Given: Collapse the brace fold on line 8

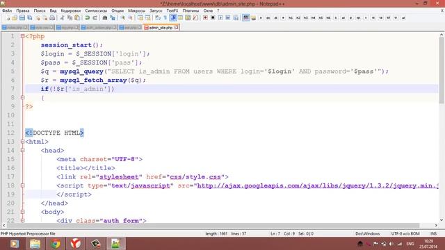Looking at the screenshot, I should click(x=22, y=97).
